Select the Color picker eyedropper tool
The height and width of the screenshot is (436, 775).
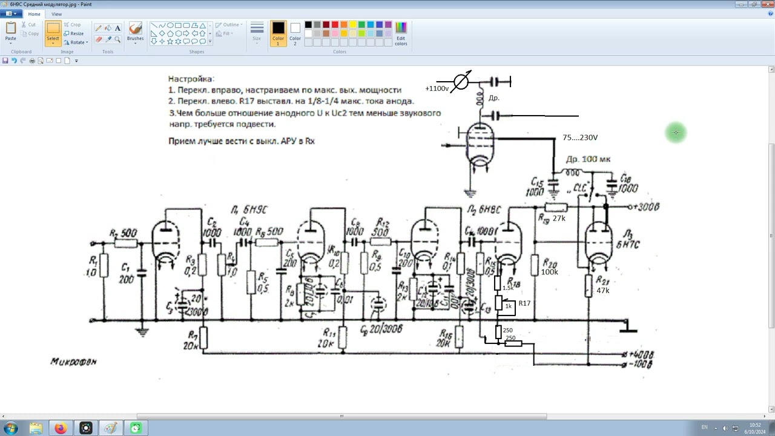point(108,39)
